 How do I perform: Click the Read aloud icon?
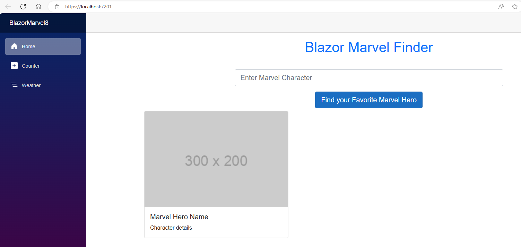(x=501, y=7)
